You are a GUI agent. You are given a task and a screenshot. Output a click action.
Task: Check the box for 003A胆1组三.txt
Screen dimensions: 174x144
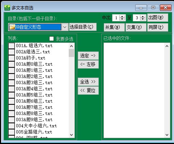(x=12, y=70)
